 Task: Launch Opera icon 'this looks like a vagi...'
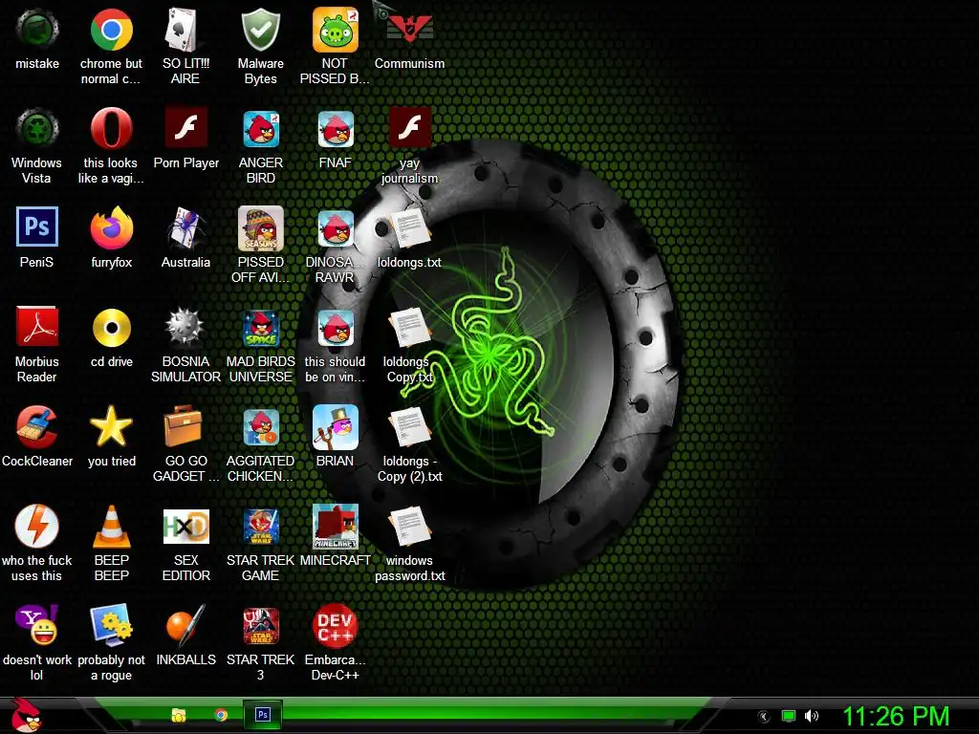click(x=111, y=129)
